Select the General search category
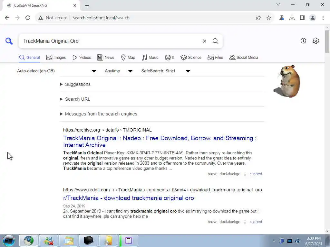The height and width of the screenshot is (247, 330). 29,58
